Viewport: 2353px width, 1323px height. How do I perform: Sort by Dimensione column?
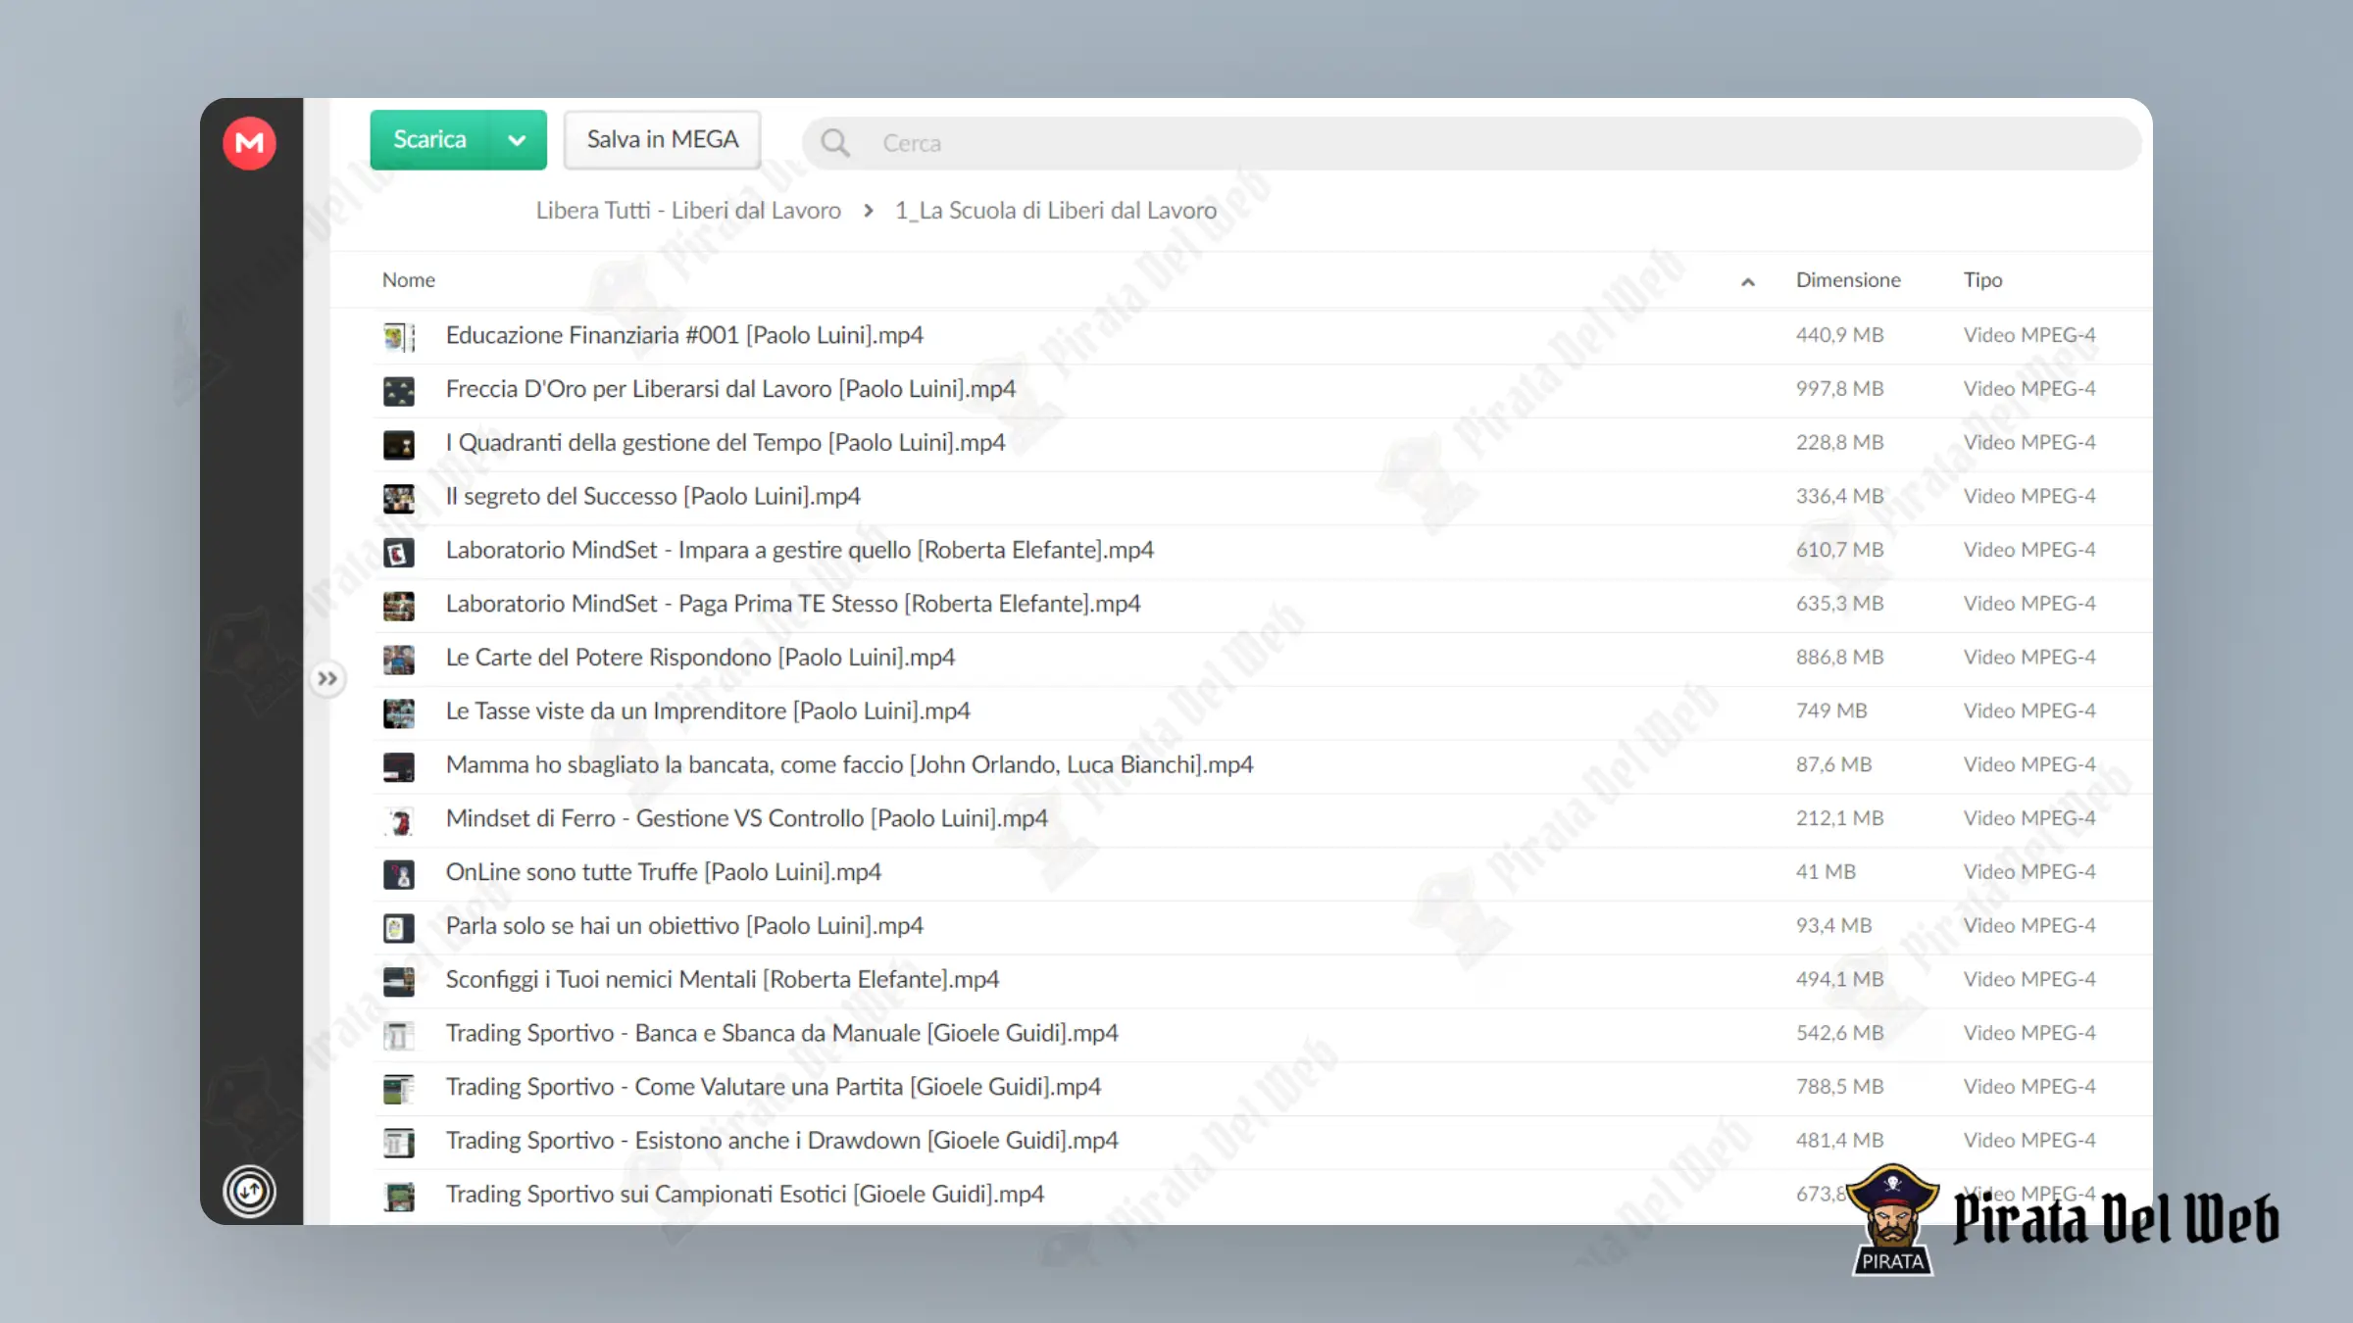pyautogui.click(x=1848, y=280)
